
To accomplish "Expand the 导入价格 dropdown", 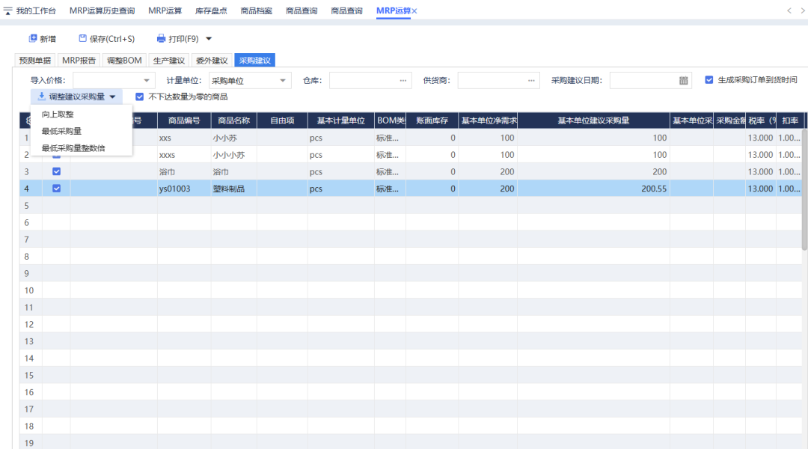I will point(147,79).
